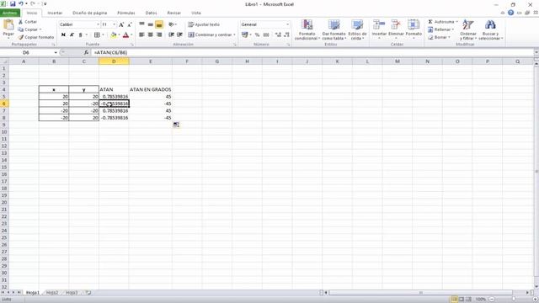Increase decimal places
The height and width of the screenshot is (303, 539).
[278, 35]
